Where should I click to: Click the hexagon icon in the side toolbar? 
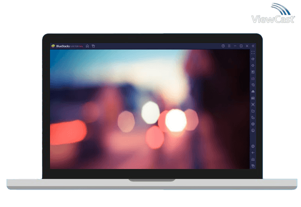pos(253,124)
